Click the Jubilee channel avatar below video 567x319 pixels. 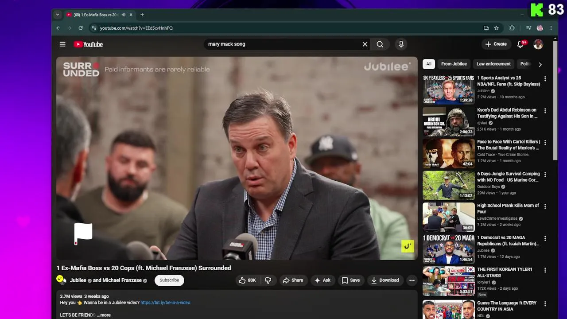61,280
